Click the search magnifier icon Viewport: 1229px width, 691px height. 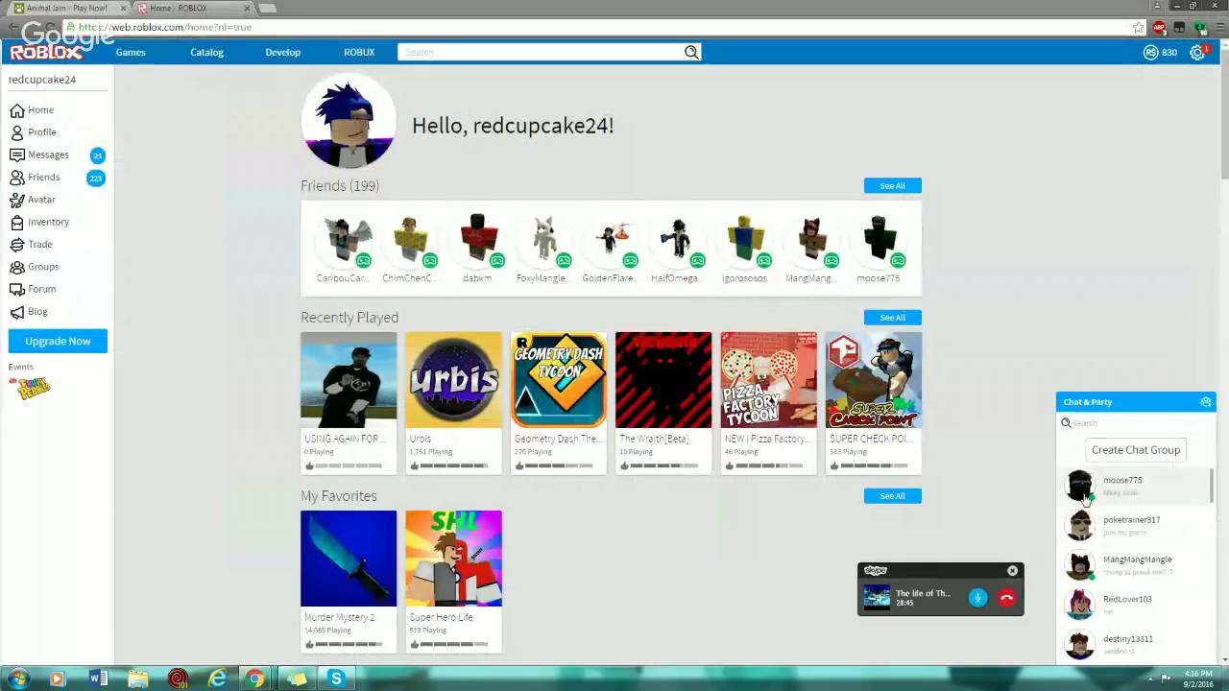(691, 52)
